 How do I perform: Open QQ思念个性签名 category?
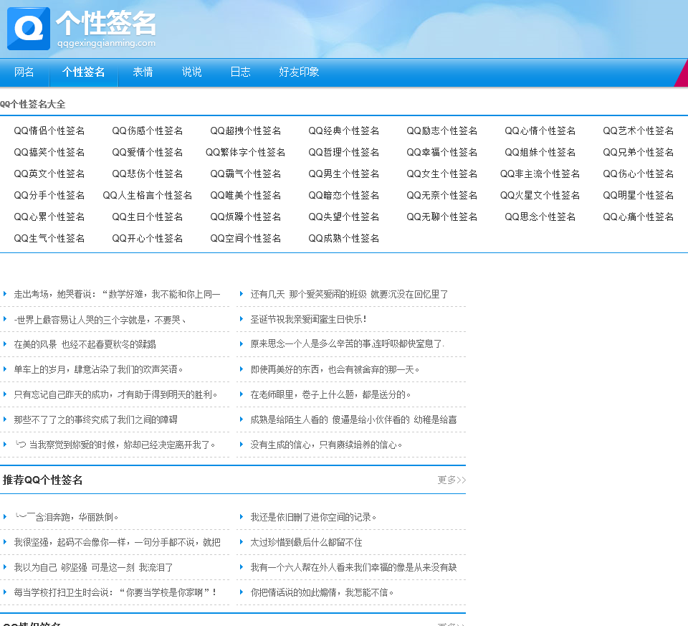pyautogui.click(x=540, y=217)
